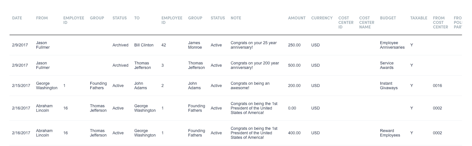Select the Service Awards budget cell
The height and width of the screenshot is (146, 472).
387,65
